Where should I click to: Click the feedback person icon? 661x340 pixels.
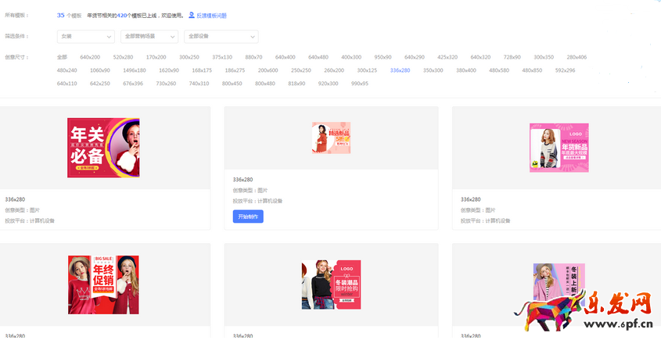point(192,15)
